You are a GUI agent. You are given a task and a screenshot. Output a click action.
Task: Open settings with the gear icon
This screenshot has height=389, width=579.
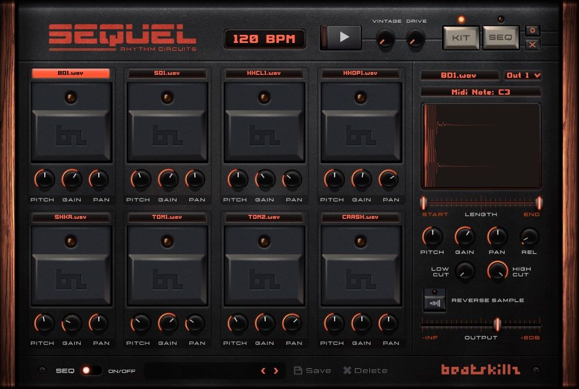pyautogui.click(x=533, y=31)
